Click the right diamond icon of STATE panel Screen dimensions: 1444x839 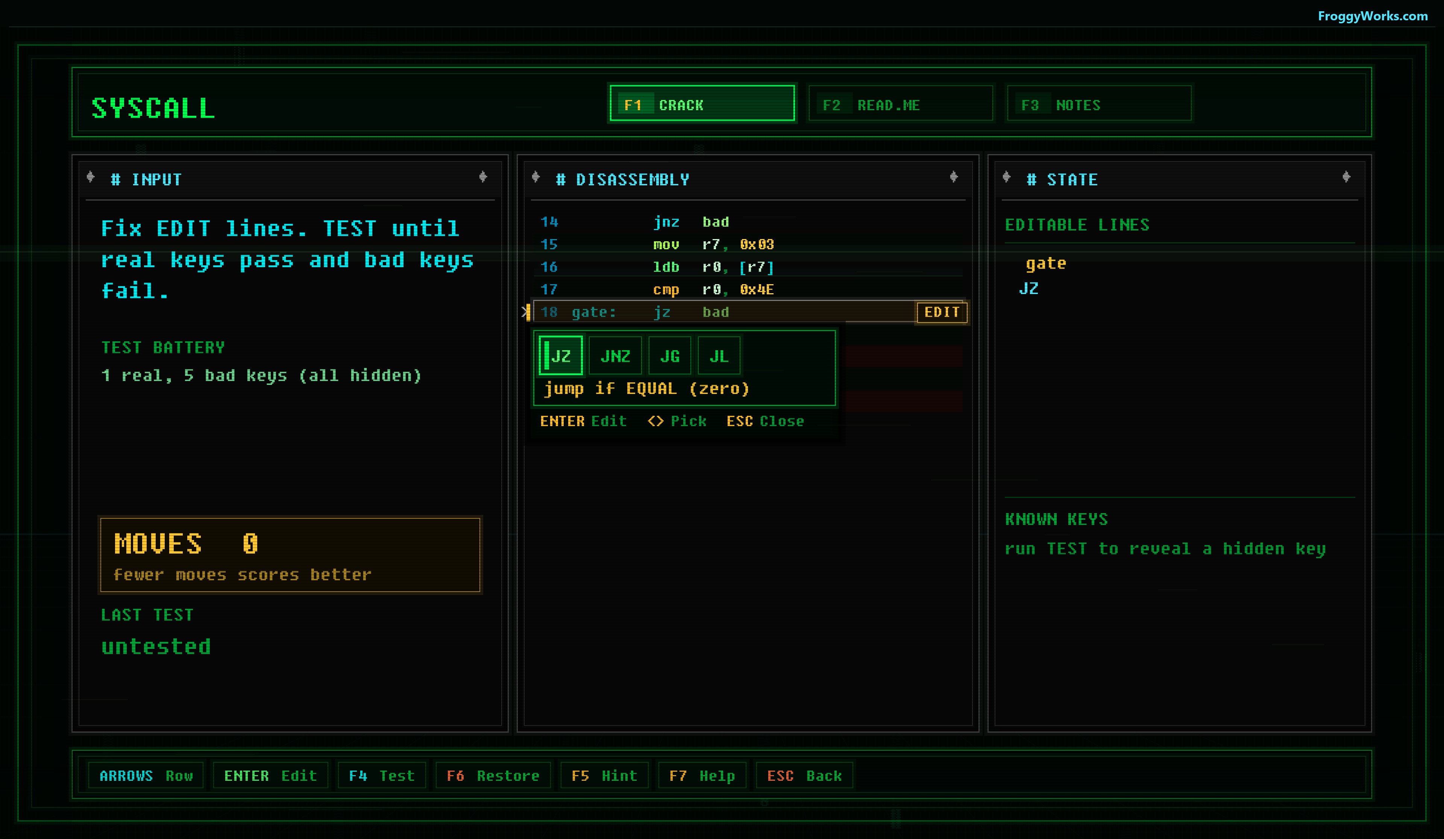pos(1347,177)
